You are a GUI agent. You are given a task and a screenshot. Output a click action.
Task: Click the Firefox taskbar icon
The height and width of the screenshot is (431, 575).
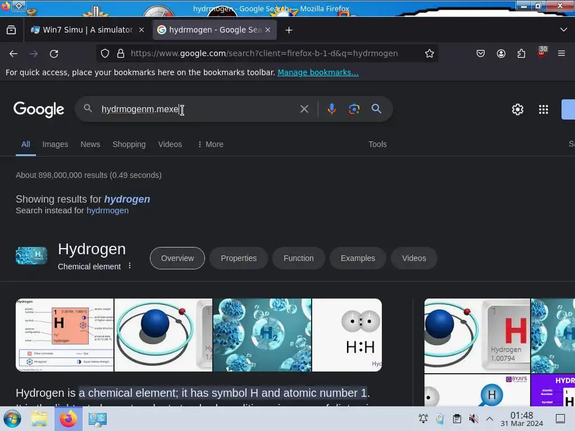tap(68, 419)
